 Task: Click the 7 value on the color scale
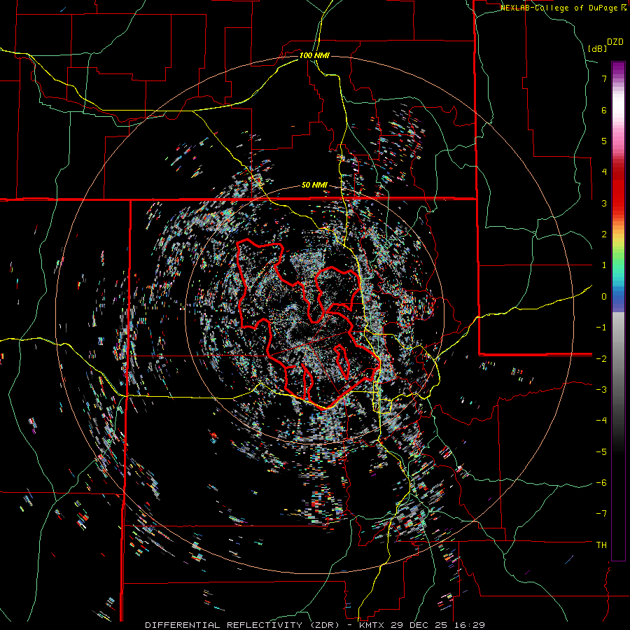point(604,78)
